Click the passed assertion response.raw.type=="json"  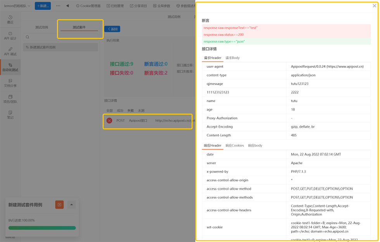pyautogui.click(x=286, y=41)
